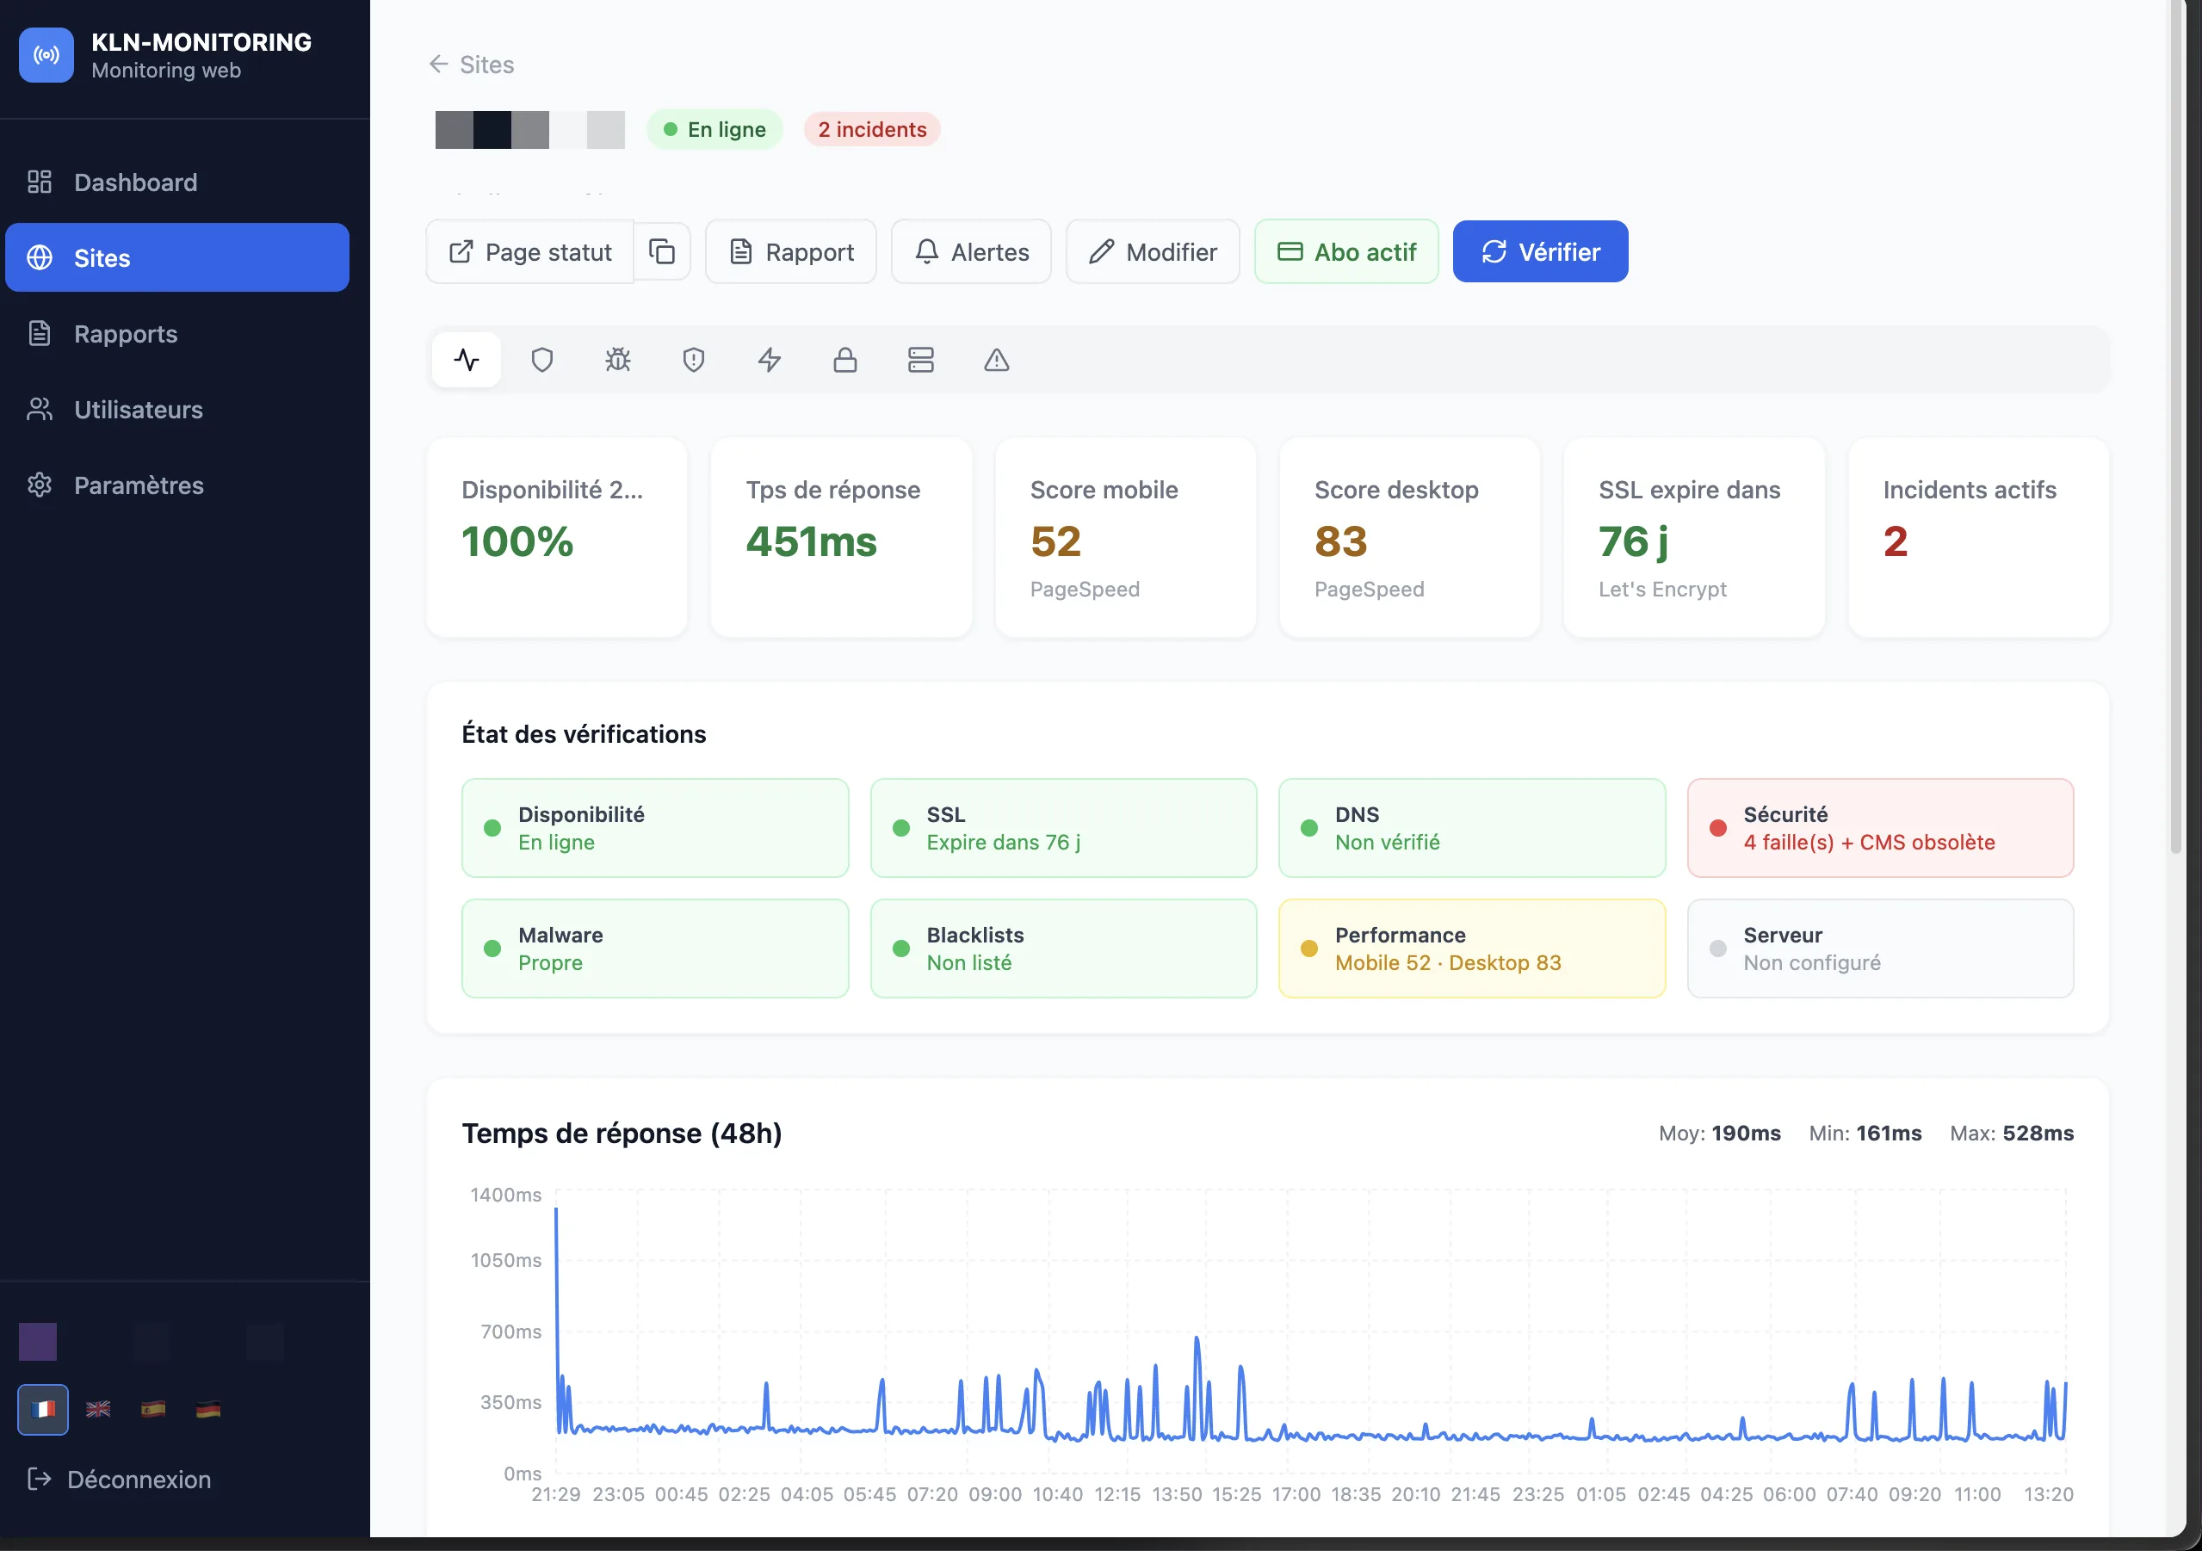Screen dimensions: 2202x1551
Task: Click the Rapport button
Action: click(791, 252)
